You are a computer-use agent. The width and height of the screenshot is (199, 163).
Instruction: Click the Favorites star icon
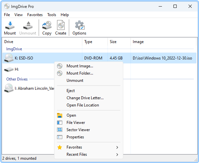tap(60, 147)
